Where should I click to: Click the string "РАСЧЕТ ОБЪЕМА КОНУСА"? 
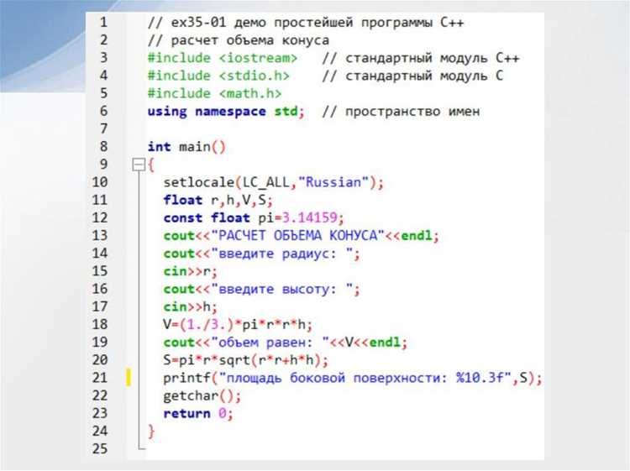point(297,235)
